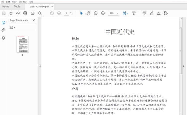The width and height of the screenshot is (187, 115).
Task: Click the Page Thumbnails panel title
Action: click(x=19, y=21)
